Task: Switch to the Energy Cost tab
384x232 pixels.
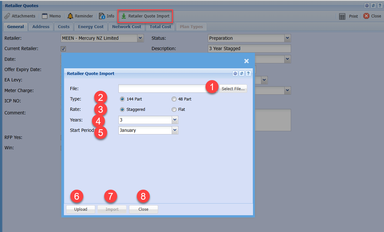Action: [91, 27]
